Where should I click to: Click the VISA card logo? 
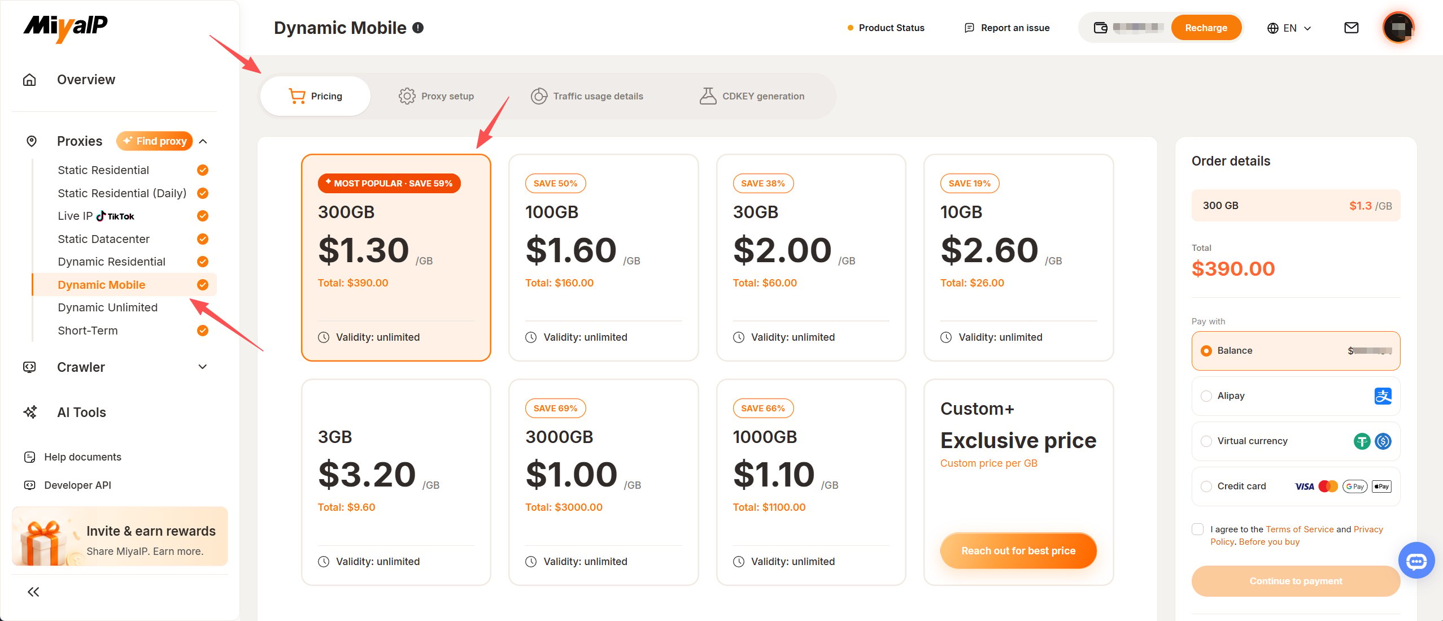pos(1305,487)
